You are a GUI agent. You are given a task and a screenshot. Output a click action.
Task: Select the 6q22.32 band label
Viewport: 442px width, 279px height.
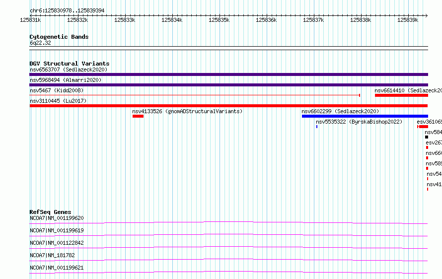pyautogui.click(x=40, y=43)
